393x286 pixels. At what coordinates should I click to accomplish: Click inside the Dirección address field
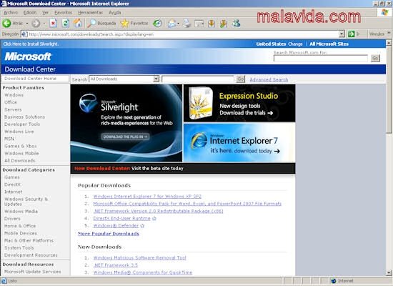tap(183, 34)
